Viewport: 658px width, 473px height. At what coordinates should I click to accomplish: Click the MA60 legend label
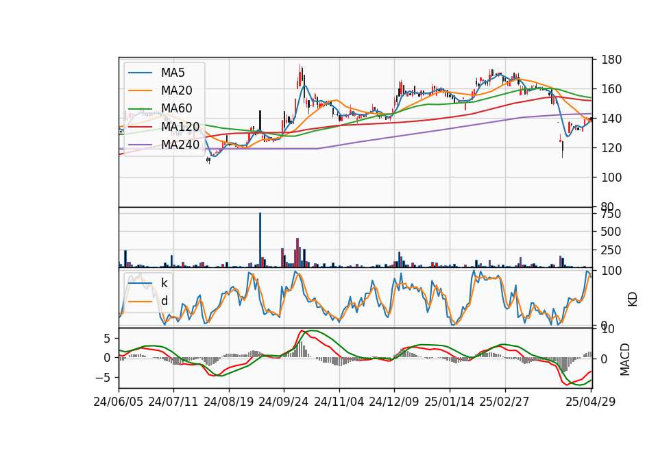pos(176,108)
